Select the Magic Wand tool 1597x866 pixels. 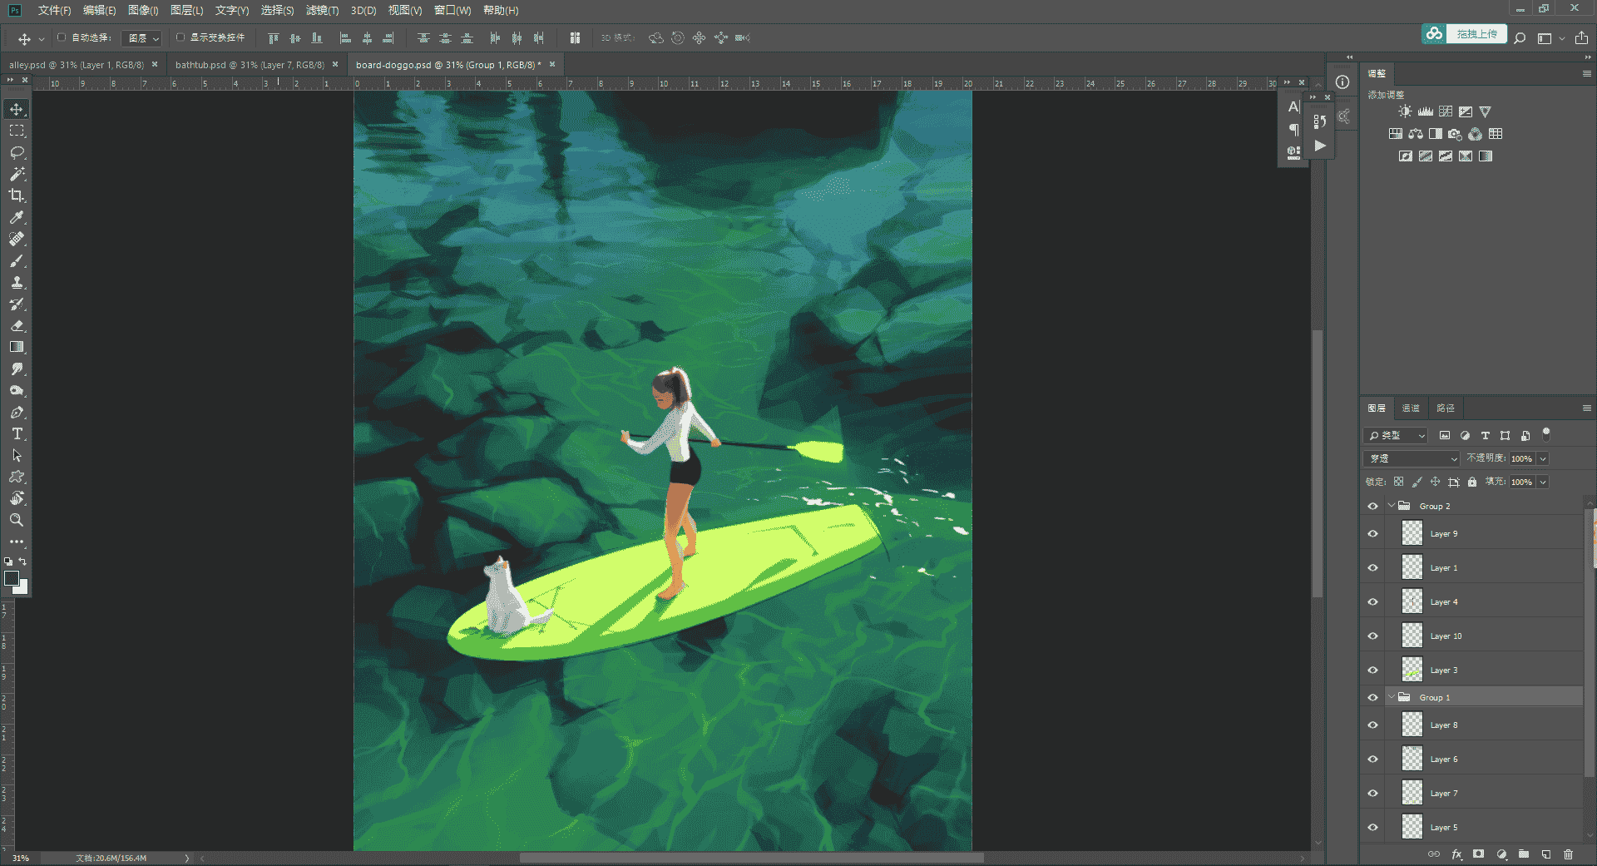[17, 174]
